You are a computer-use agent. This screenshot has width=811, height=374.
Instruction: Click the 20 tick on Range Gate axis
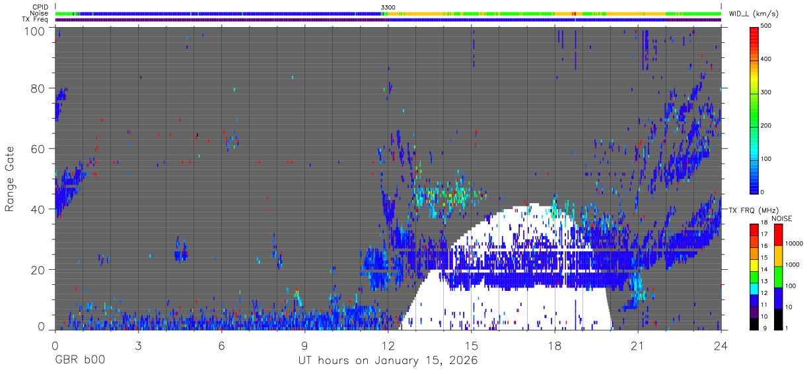[38, 270]
